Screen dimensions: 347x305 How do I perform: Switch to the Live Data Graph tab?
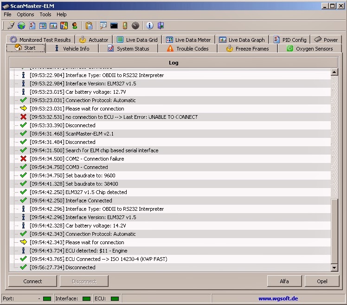[242, 39]
